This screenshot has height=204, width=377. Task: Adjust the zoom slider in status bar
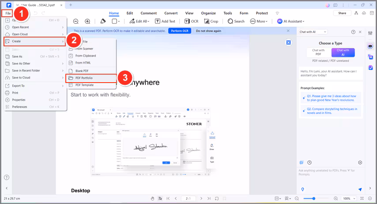point(313,199)
